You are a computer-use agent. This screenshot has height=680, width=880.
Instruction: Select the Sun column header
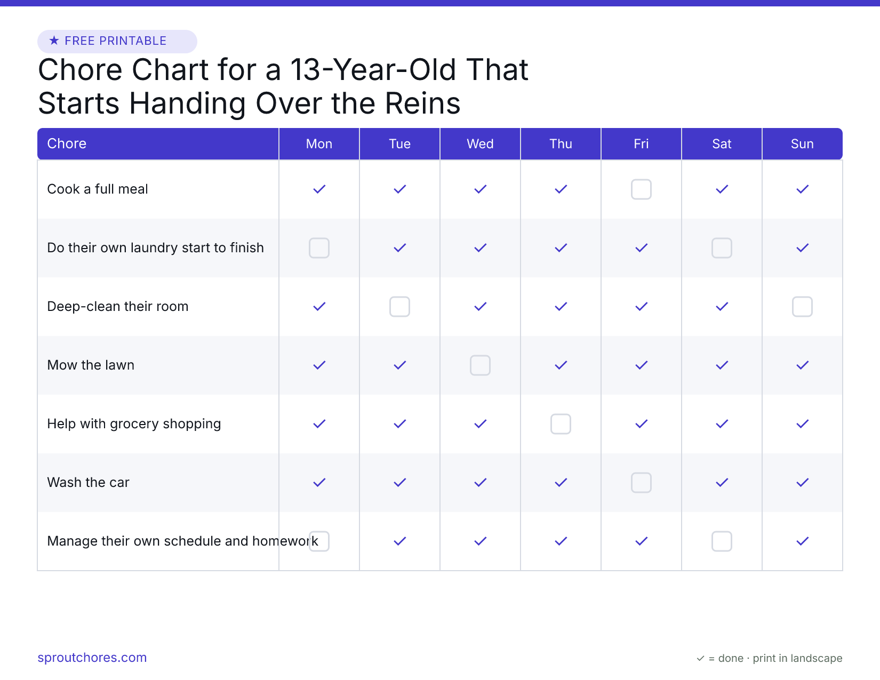coord(802,143)
